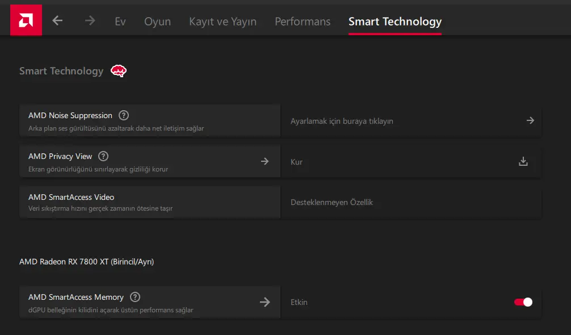Click the 'Desteklenmeyen Özellik' text
The height and width of the screenshot is (335, 571).
click(x=331, y=203)
